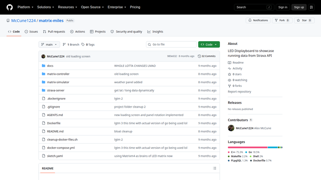Click the fork icon in Fork button
321x180 pixels.
point(276,20)
